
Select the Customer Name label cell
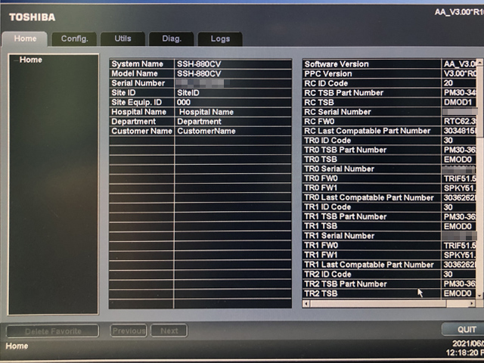141,131
